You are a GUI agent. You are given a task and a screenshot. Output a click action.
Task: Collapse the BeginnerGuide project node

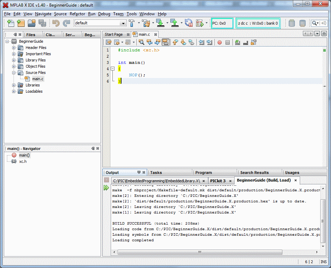(x=7, y=41)
